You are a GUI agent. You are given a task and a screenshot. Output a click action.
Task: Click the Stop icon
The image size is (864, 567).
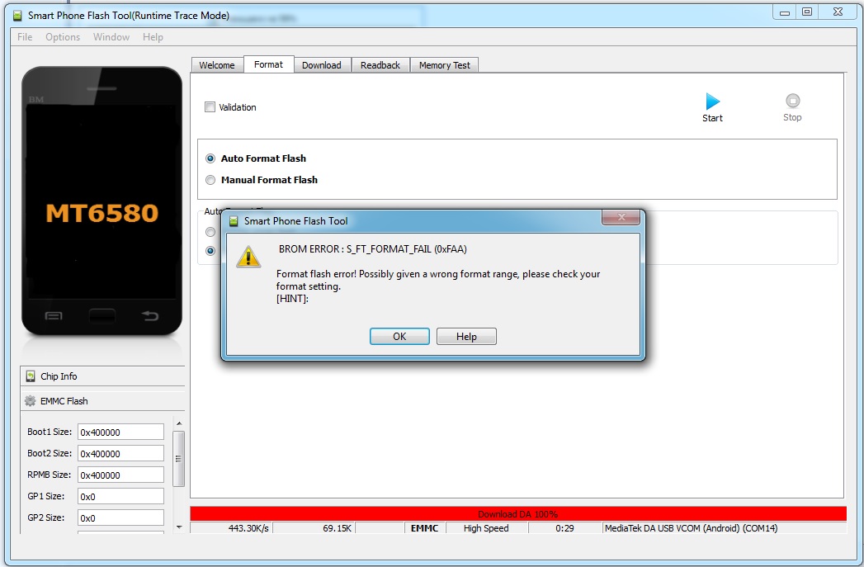pyautogui.click(x=792, y=101)
